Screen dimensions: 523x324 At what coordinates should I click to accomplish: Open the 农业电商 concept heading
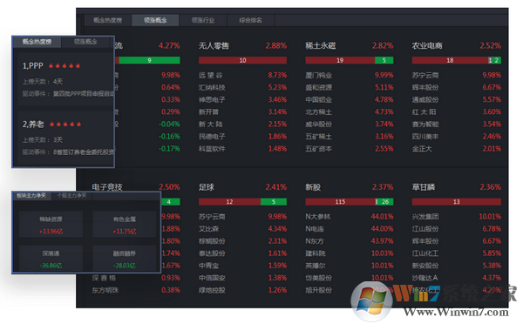(x=427, y=45)
